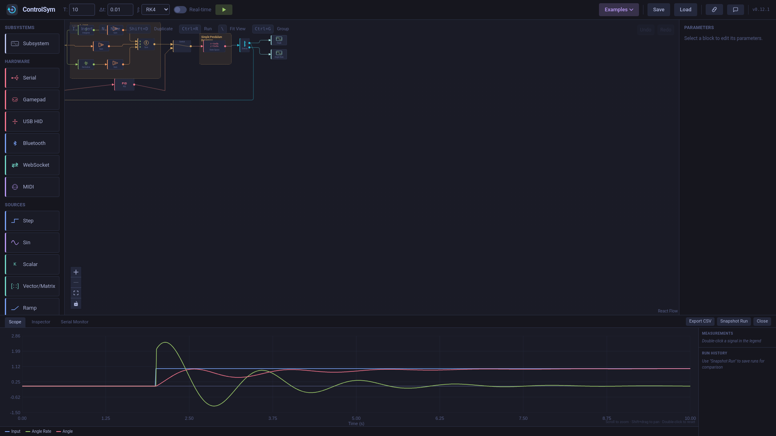Select the Gain node after the Derivative block
The width and height of the screenshot is (776, 436).
click(x=115, y=64)
